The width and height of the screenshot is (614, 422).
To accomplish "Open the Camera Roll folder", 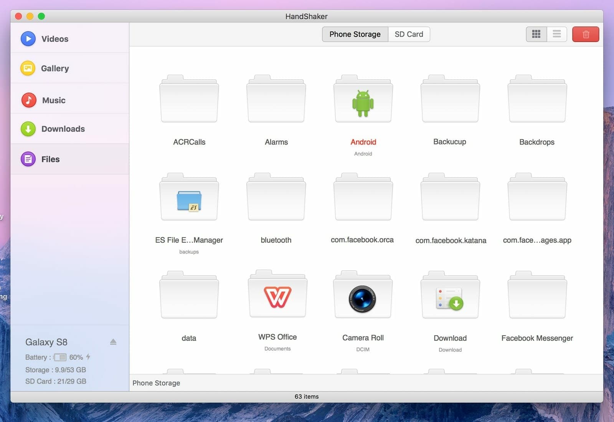I will click(363, 295).
